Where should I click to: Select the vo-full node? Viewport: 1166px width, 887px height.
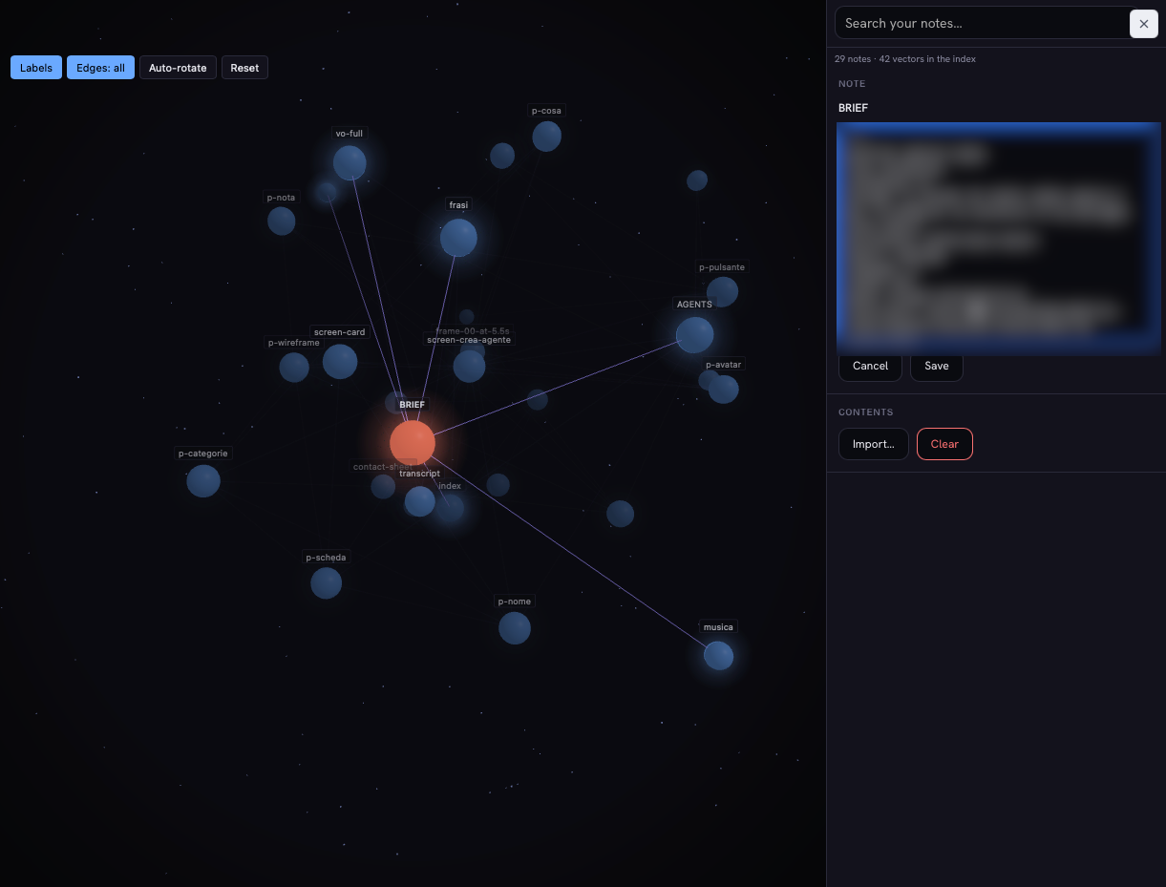[x=350, y=162]
